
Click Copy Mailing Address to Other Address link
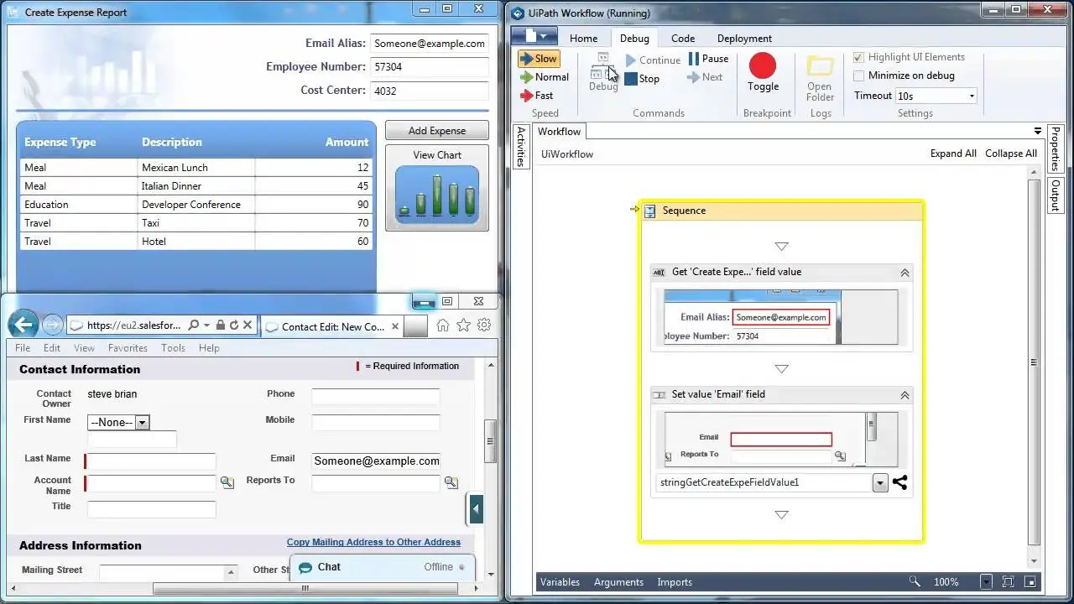(x=373, y=542)
